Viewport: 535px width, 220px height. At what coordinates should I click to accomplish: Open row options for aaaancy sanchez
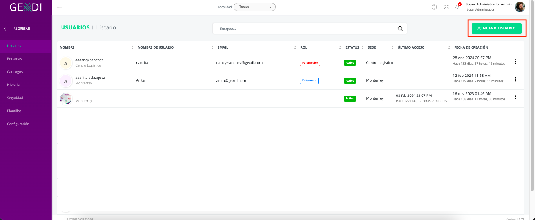(515, 62)
